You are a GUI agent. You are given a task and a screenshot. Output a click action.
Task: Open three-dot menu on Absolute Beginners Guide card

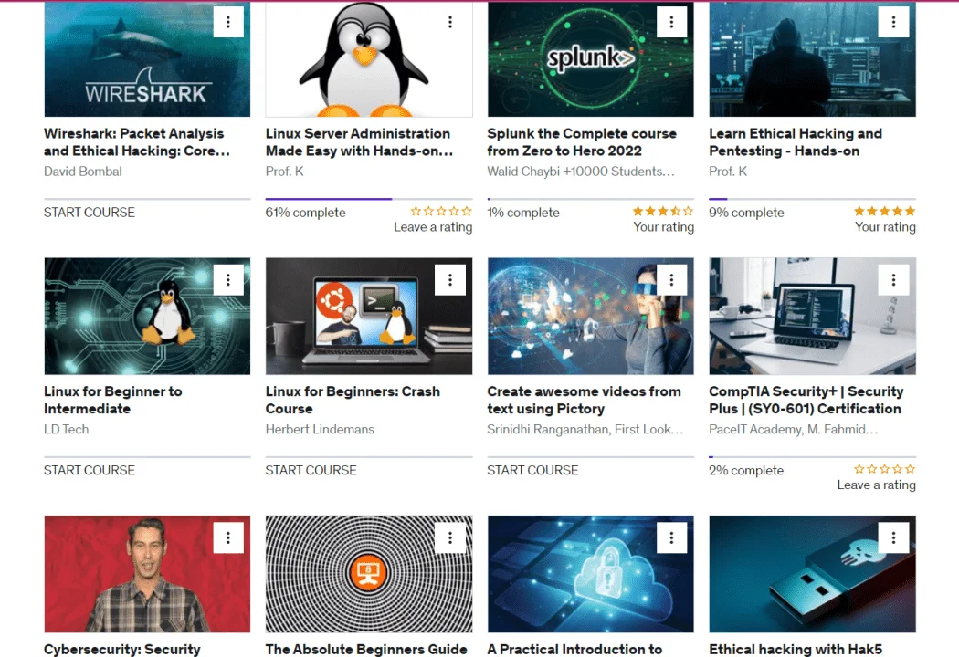tap(450, 537)
